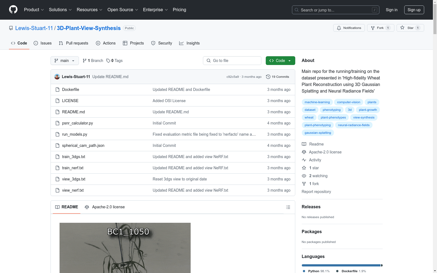This screenshot has height=273, width=437.
Task: Click the Lewis-Stuart-11 avatar image
Action: point(57,77)
